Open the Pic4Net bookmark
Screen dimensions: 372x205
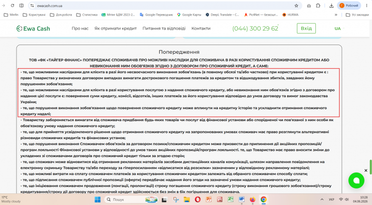[x=261, y=15]
